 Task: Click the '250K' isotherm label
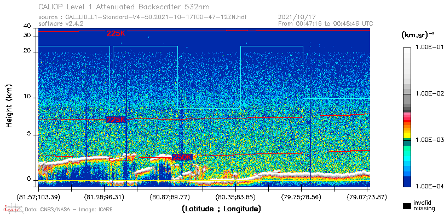coord(182,157)
